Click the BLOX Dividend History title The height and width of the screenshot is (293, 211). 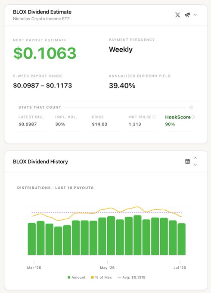tap(40, 162)
